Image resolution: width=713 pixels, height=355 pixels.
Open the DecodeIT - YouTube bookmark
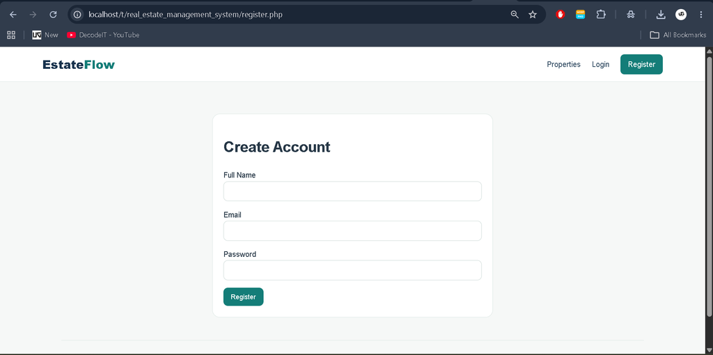[x=103, y=35]
